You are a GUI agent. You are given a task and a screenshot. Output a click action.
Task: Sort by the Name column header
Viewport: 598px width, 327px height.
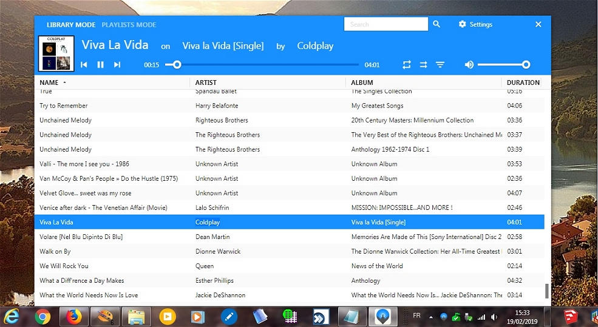click(x=49, y=83)
